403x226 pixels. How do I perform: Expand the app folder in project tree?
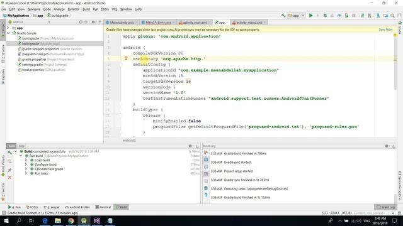[8, 28]
